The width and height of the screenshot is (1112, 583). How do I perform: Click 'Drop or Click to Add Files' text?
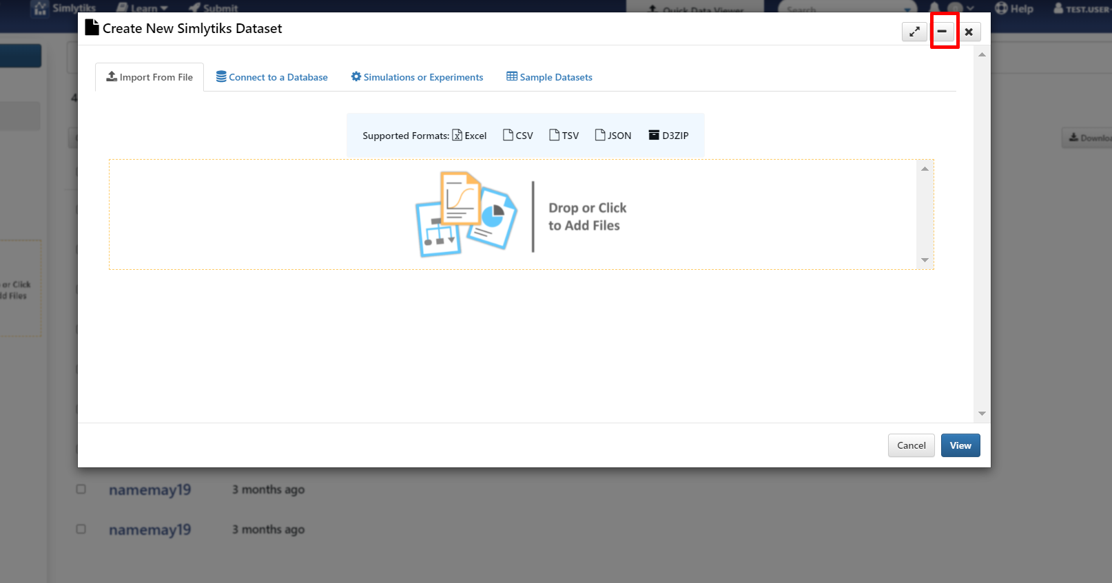(x=587, y=216)
